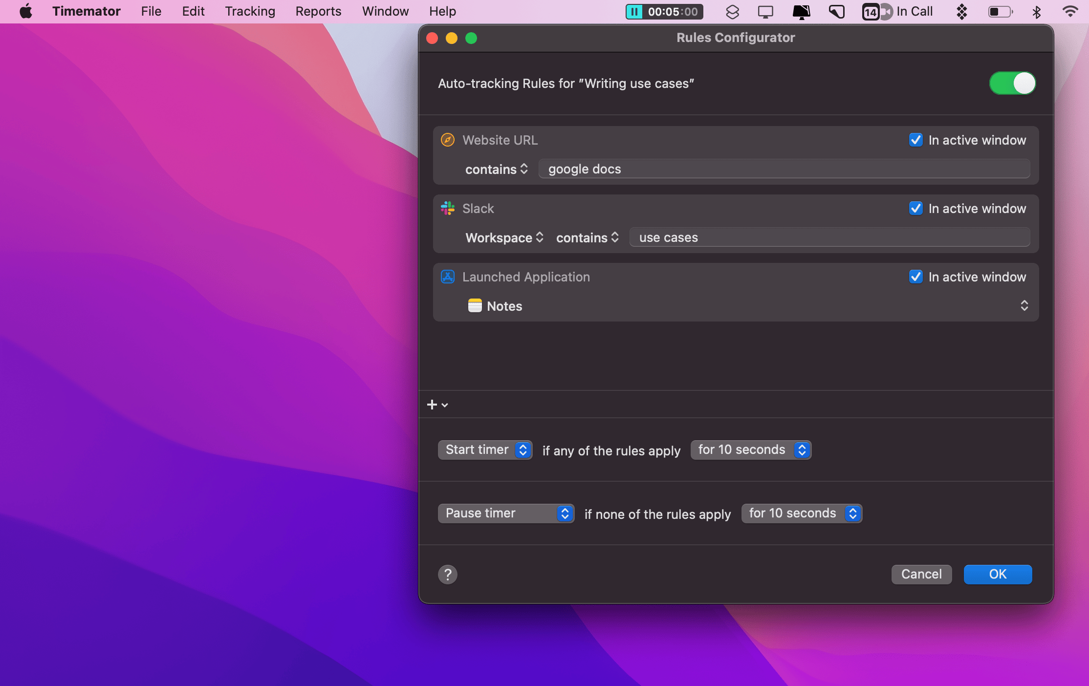Open the File menu
The height and width of the screenshot is (686, 1089).
(151, 11)
